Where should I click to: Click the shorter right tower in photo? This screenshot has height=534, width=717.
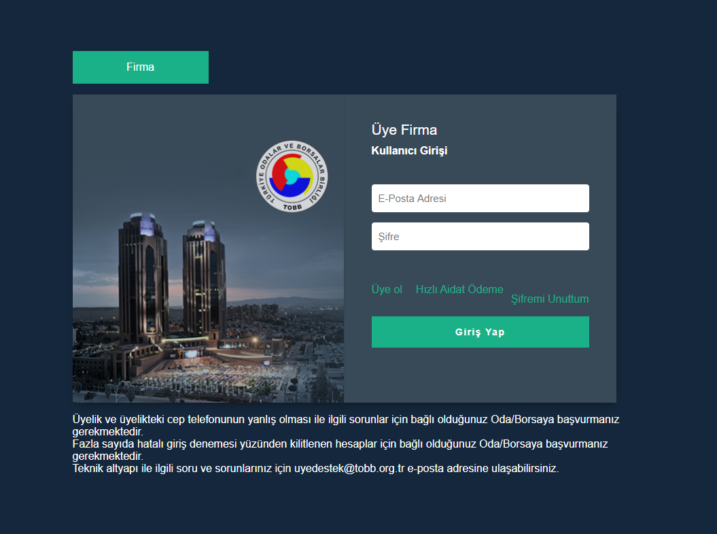203,279
